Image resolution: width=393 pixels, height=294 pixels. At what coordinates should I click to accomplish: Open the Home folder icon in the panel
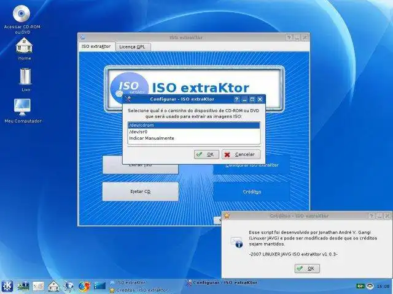pos(53,287)
